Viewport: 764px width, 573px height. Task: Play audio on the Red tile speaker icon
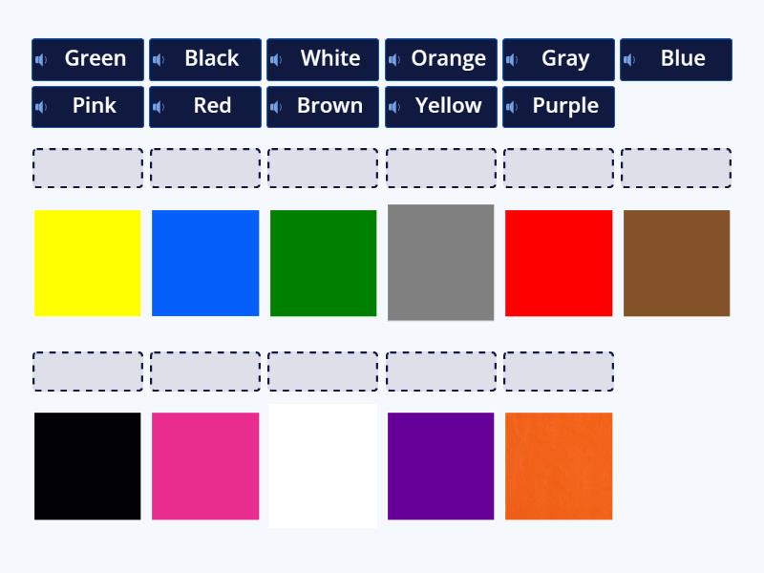(158, 106)
